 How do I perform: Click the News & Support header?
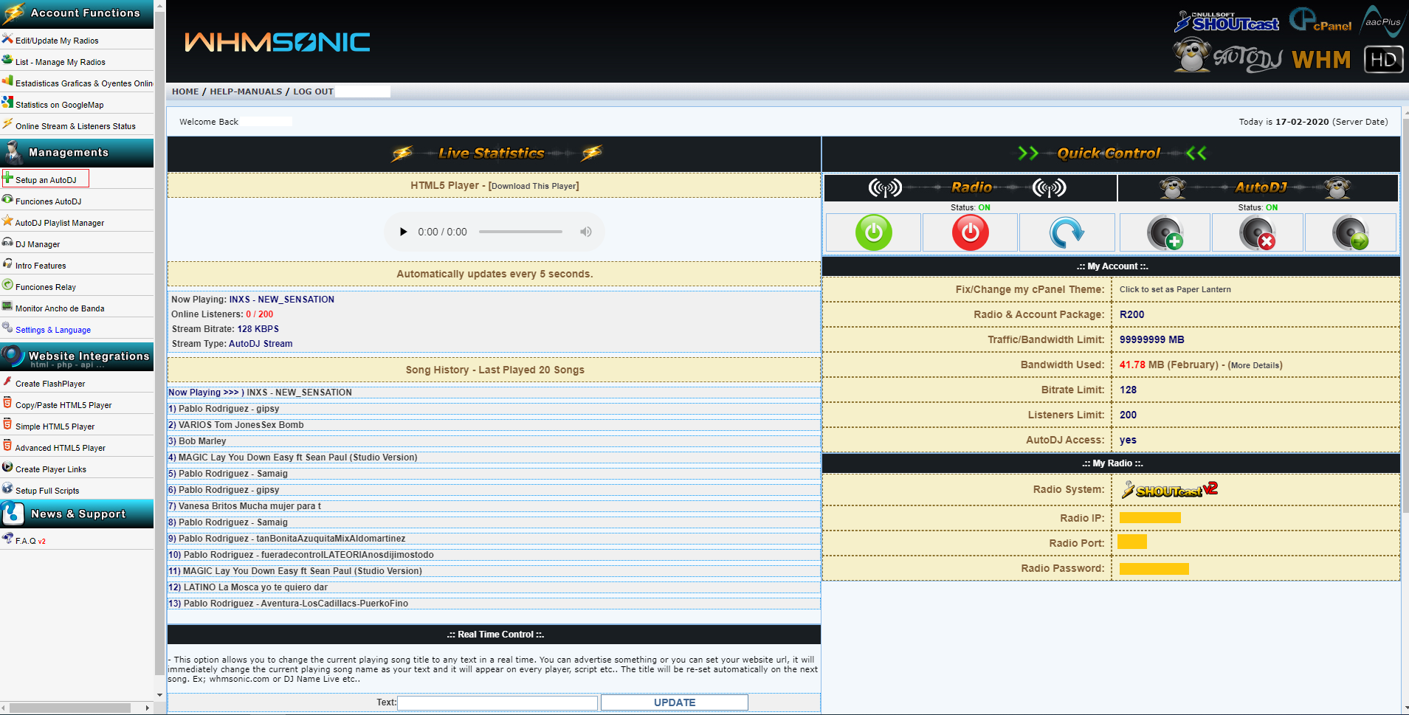(77, 514)
